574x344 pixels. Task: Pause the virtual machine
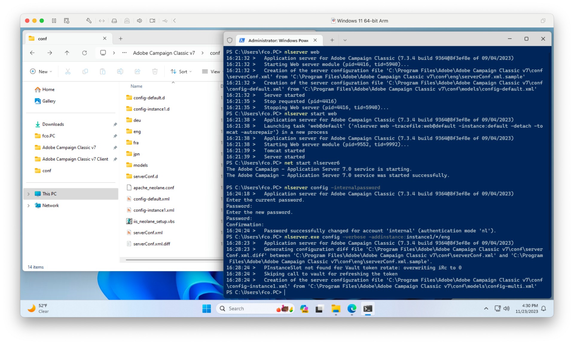point(54,21)
